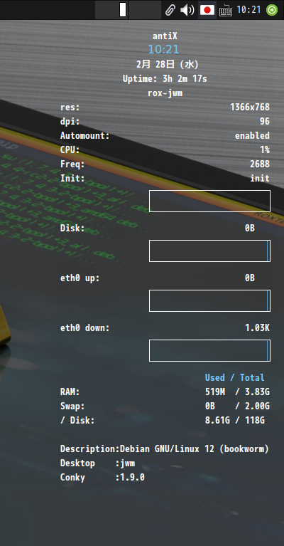
Task: Click the green circular arrow tray icon
Action: [272, 10]
